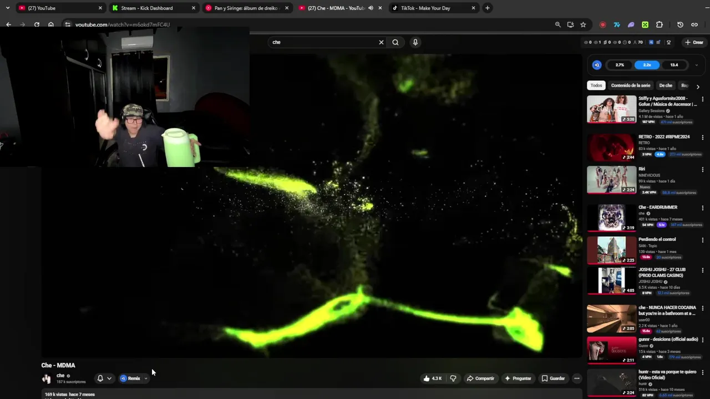This screenshot has width=710, height=399.
Task: Click the Remix button
Action: (131, 378)
